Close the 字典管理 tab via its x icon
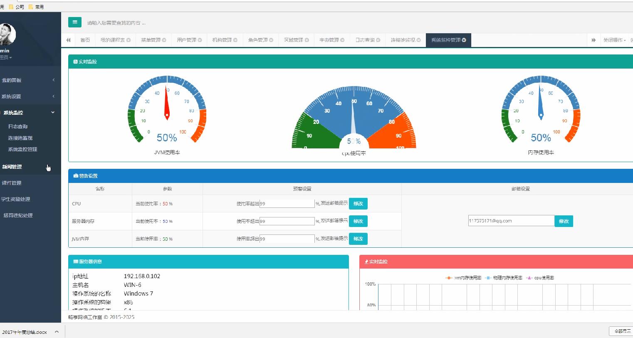The width and height of the screenshot is (633, 338). [x=342, y=40]
